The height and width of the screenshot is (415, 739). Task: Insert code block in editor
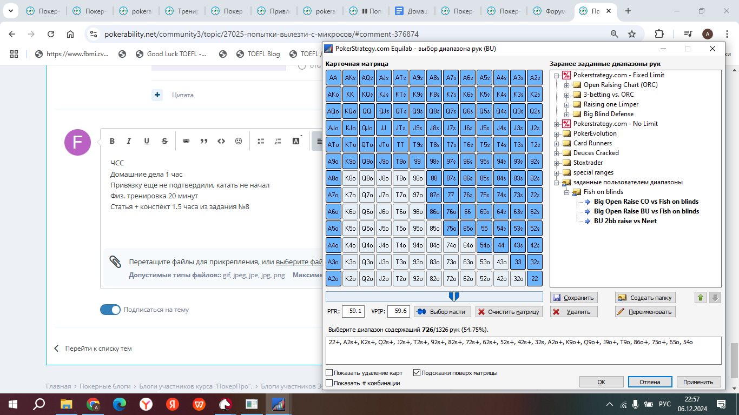click(x=221, y=141)
